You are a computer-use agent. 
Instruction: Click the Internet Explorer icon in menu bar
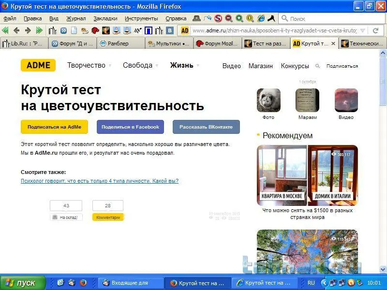pos(261,18)
